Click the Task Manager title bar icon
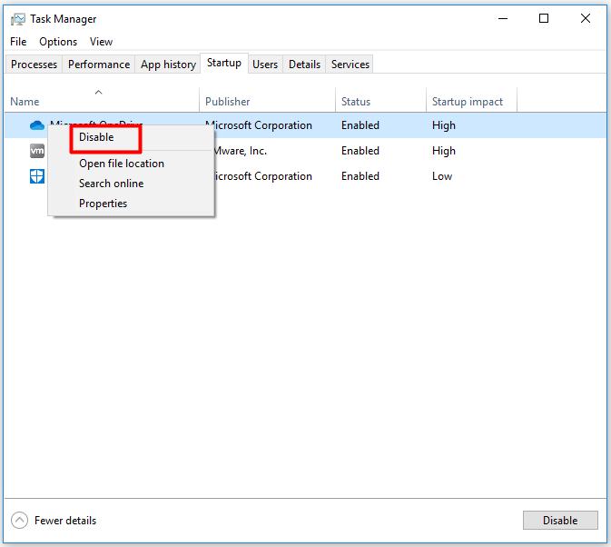The width and height of the screenshot is (611, 547). pos(18,19)
